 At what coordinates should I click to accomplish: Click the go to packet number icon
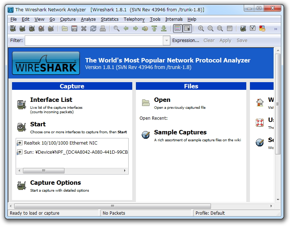pyautogui.click(x=145, y=28)
